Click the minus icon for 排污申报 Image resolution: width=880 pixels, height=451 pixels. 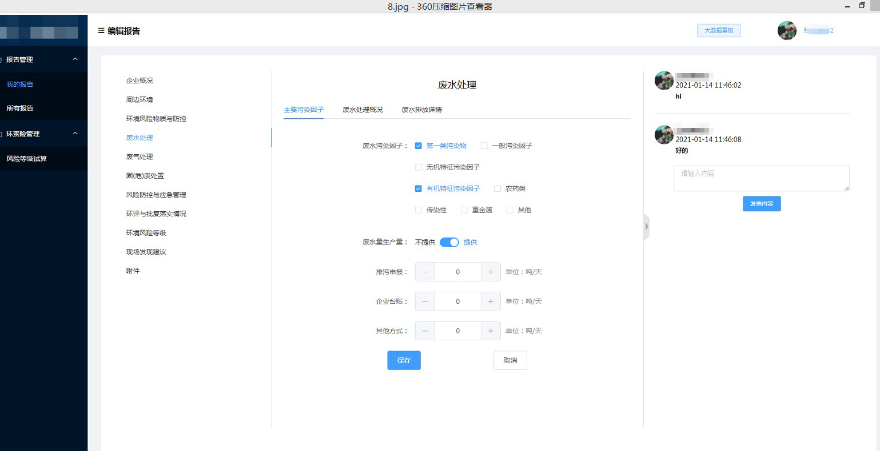[x=425, y=272]
